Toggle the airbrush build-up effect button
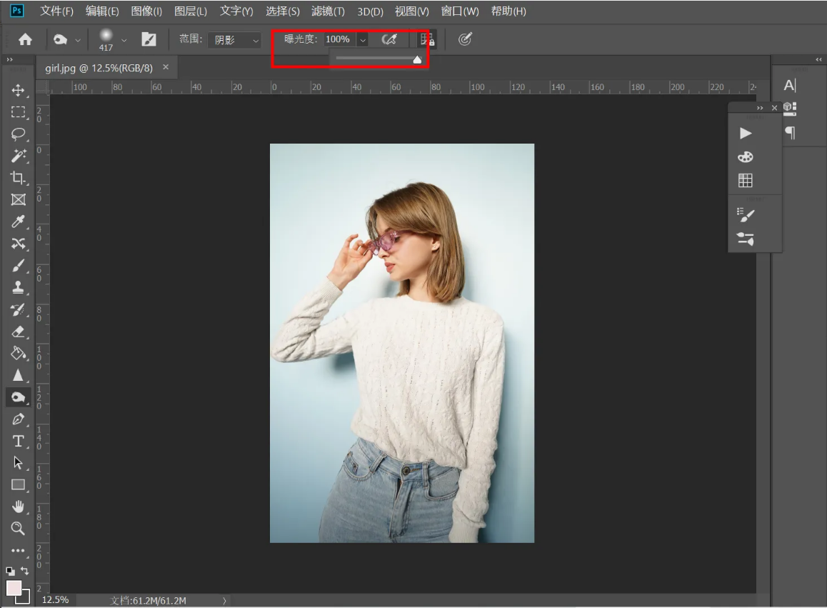Viewport: 827px width, 608px height. coord(389,39)
